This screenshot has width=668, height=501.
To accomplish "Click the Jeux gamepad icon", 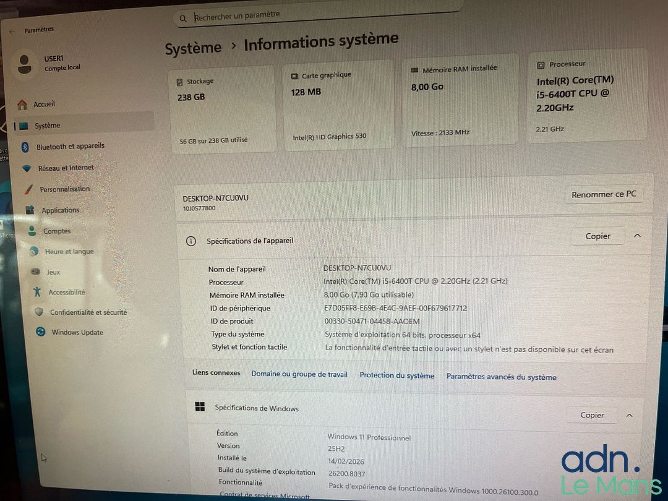I will pos(36,272).
